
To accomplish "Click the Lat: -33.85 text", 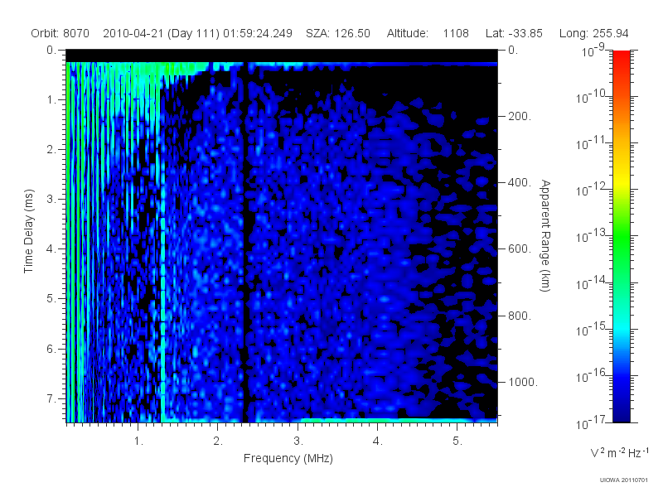I will [514, 33].
